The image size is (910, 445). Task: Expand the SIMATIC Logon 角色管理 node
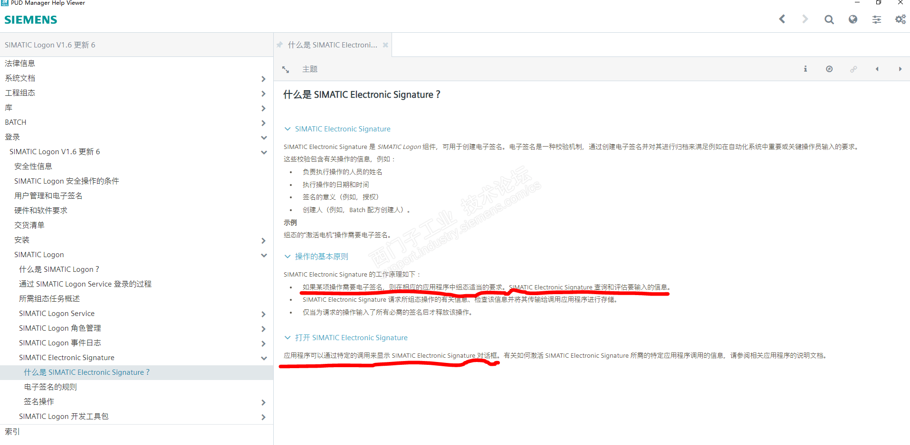[x=263, y=329]
